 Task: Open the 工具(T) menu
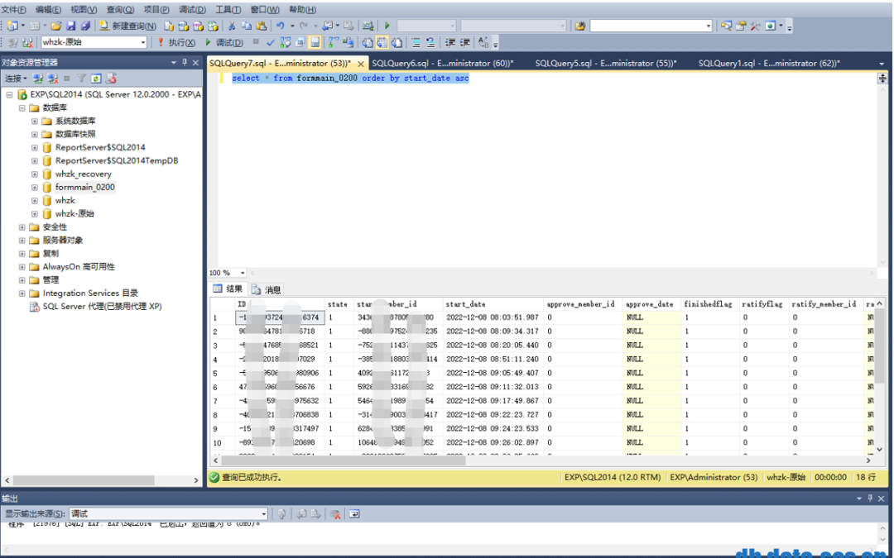228,9
